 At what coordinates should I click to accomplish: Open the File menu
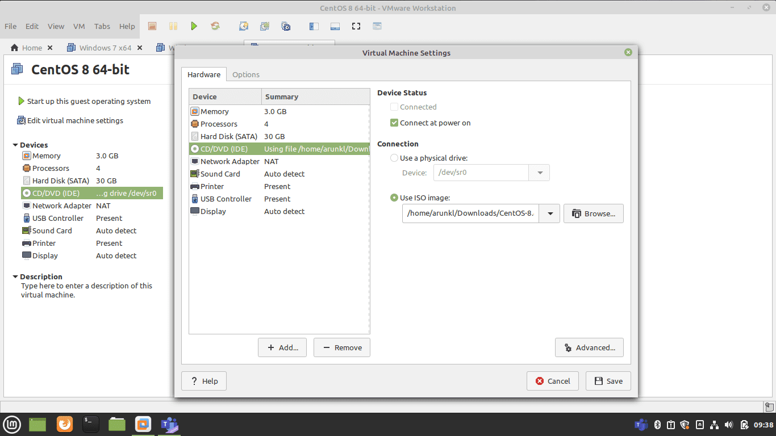pos(11,26)
